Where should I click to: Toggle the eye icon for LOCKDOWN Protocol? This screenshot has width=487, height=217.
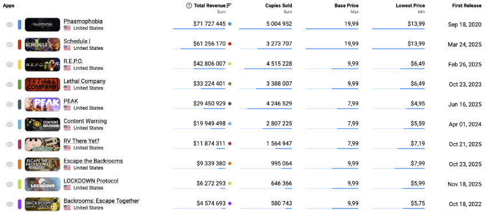(x=10, y=184)
